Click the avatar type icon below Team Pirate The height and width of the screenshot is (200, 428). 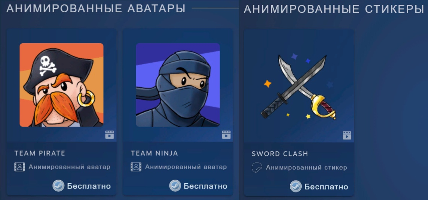coord(19,167)
